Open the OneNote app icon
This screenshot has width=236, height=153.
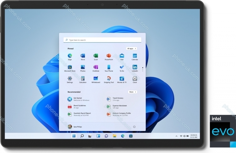pos(96,67)
